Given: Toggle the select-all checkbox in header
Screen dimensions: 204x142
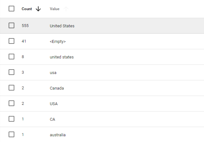Looking at the screenshot, I should [x=11, y=9].
